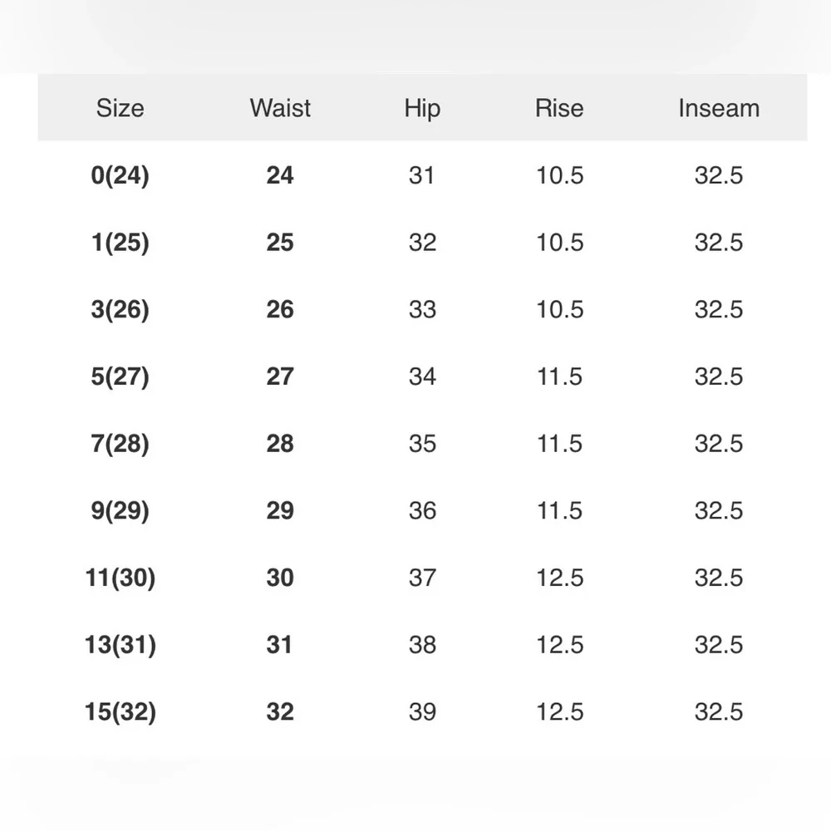Select the Inseam column header
Image resolution: width=831 pixels, height=831 pixels.
(719, 108)
